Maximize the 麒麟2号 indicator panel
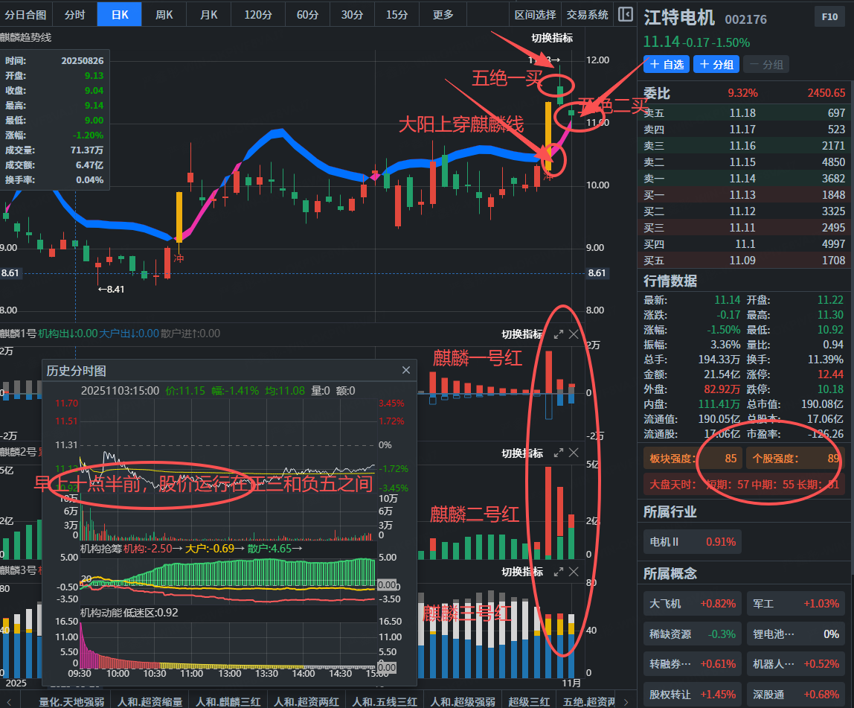 tap(558, 453)
